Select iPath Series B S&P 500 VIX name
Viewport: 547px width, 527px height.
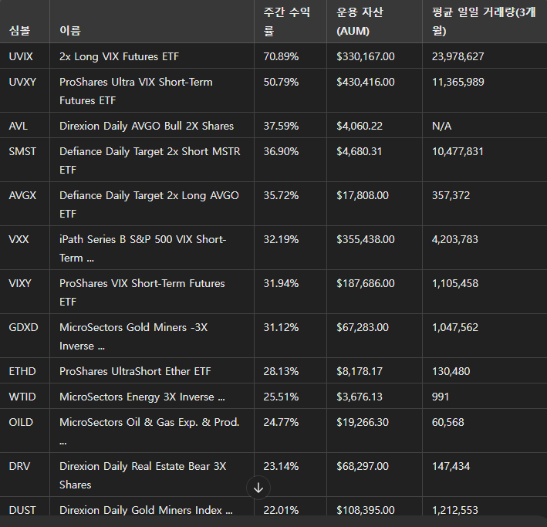tap(143, 248)
